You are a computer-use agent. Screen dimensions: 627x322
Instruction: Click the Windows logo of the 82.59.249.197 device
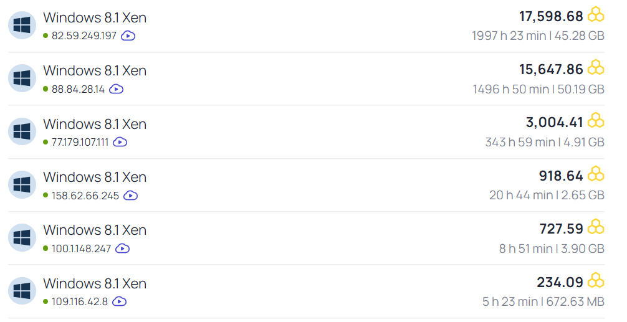coord(22,26)
